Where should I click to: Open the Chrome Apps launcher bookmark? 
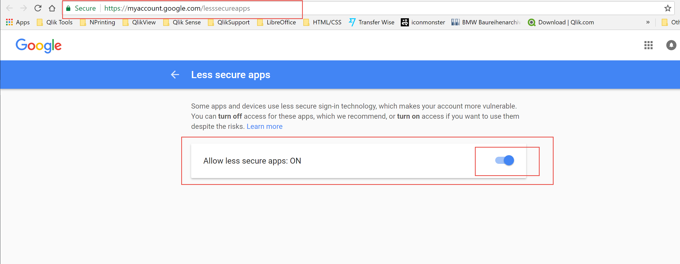point(18,22)
